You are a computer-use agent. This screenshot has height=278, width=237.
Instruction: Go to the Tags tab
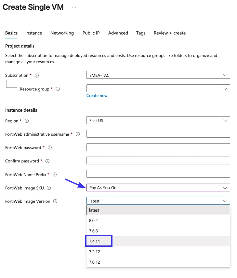coord(141,33)
